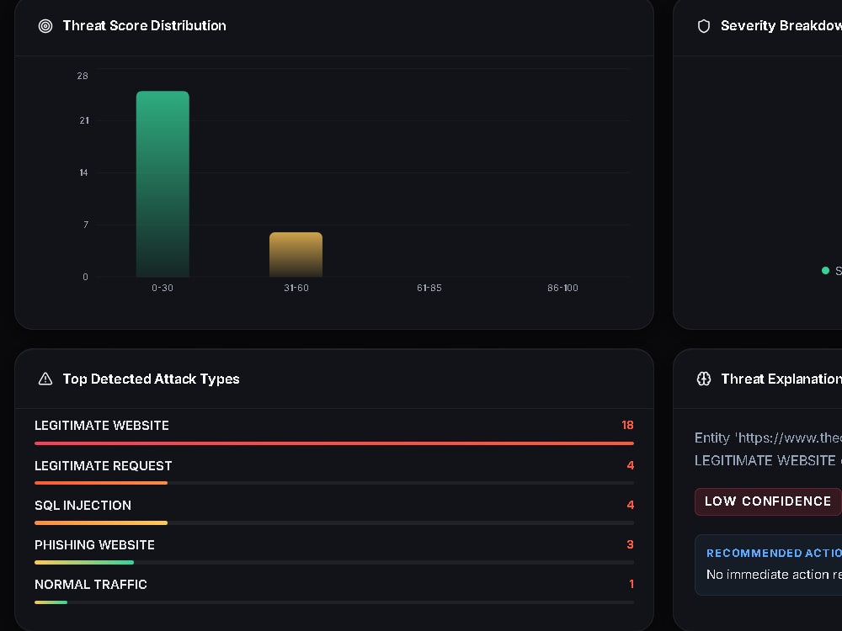Screen dimensions: 842x631
Task: Click the LEGITIMATE REQUEST progress bar
Action: point(334,483)
